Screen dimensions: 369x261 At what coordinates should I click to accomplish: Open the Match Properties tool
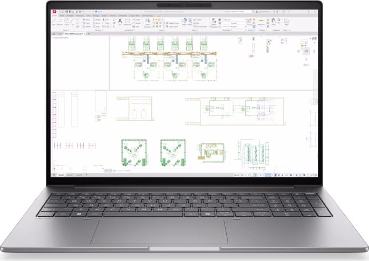pyautogui.click(x=214, y=23)
